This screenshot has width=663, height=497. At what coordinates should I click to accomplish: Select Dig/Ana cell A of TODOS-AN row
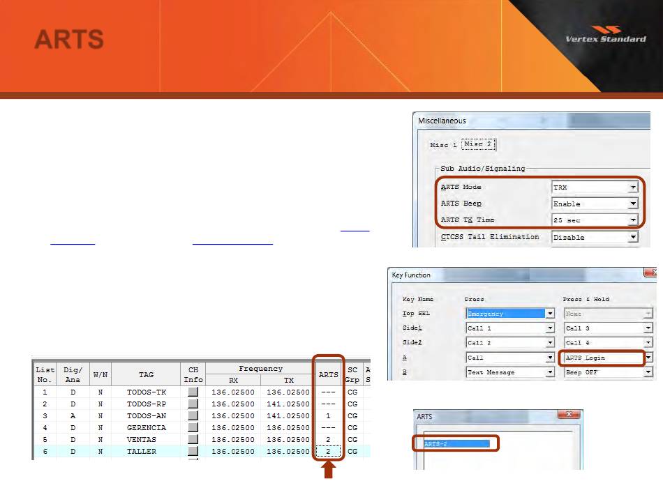click(x=73, y=416)
